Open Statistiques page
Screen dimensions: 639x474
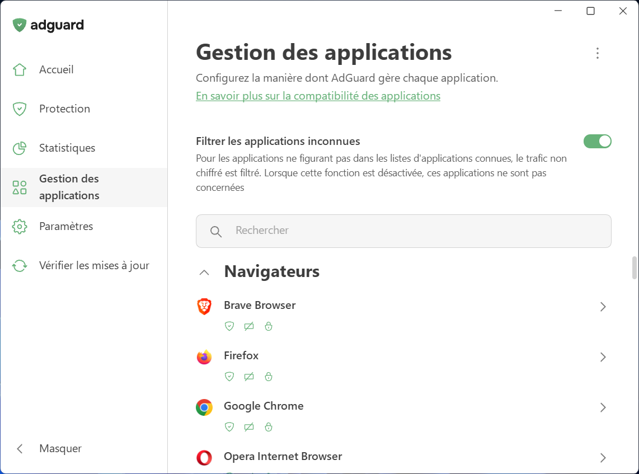point(84,148)
